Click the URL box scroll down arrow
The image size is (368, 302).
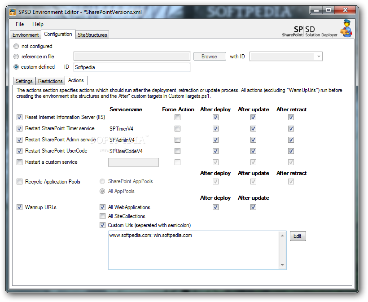click(x=282, y=265)
